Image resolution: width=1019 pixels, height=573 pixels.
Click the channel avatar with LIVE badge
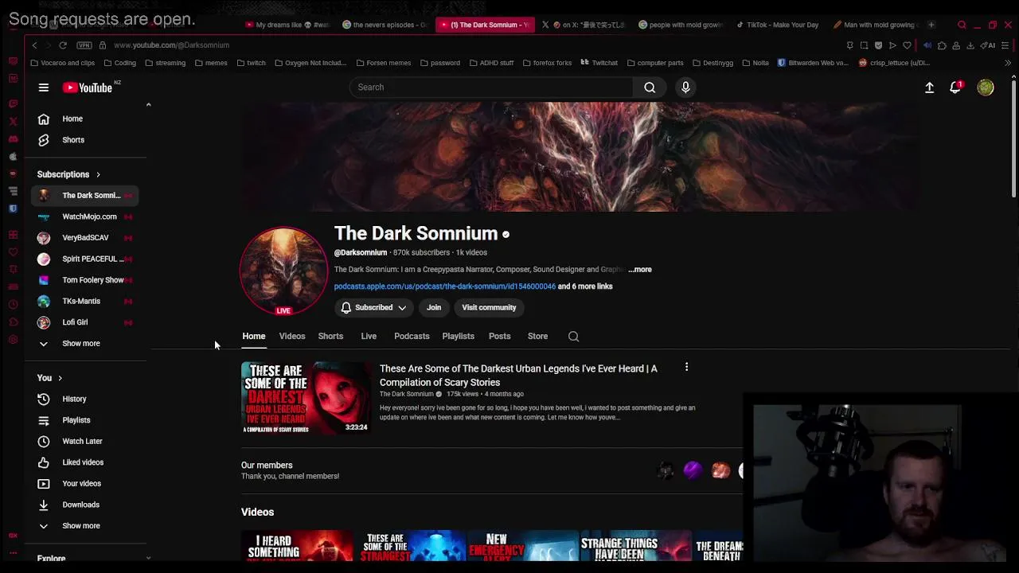pyautogui.click(x=283, y=271)
